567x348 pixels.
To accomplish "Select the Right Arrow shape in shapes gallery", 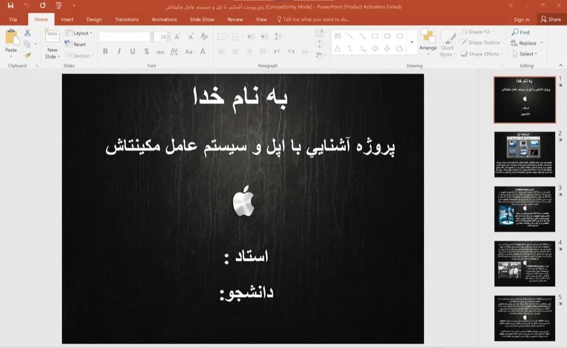I will click(x=375, y=48).
